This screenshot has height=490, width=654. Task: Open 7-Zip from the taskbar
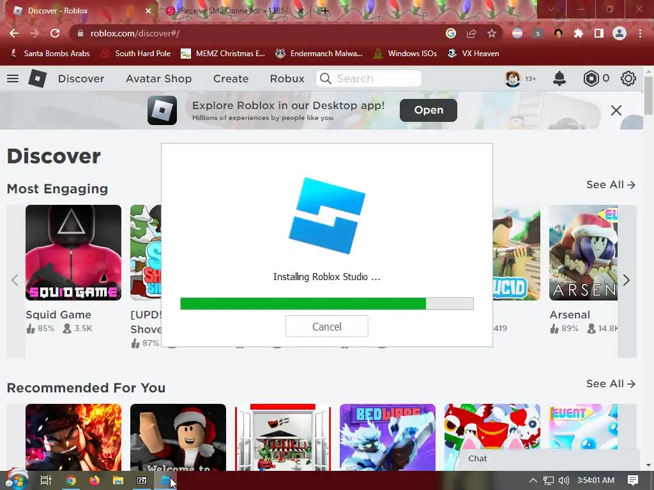point(142,480)
